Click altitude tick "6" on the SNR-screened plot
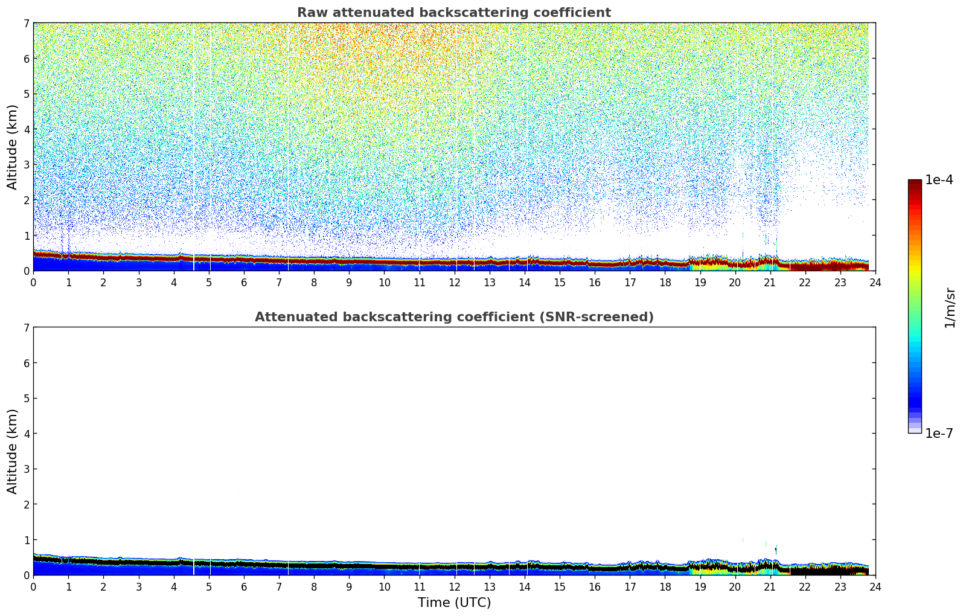The image size is (963, 616). 26,363
